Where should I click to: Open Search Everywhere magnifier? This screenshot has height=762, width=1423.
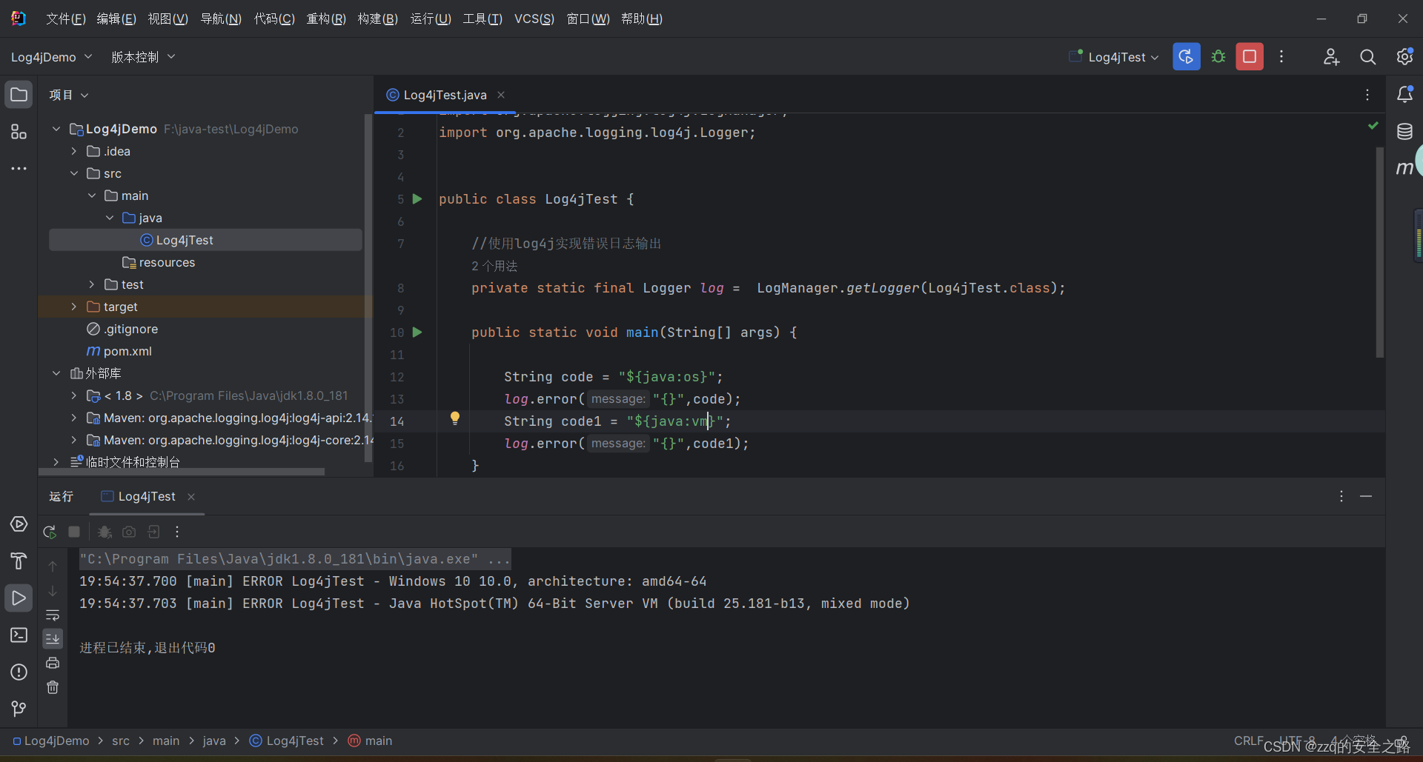(x=1367, y=57)
